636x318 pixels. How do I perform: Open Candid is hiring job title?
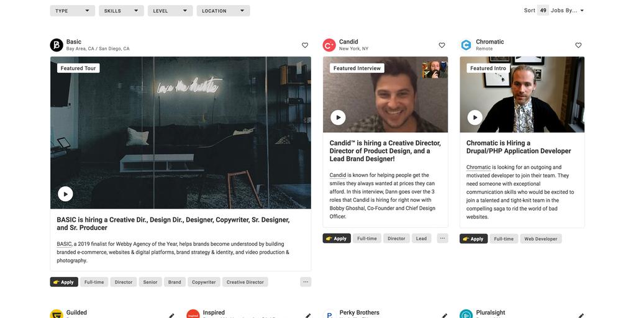(x=385, y=151)
